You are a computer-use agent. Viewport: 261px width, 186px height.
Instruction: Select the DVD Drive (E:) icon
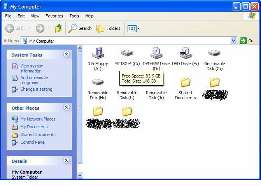[x=185, y=53]
